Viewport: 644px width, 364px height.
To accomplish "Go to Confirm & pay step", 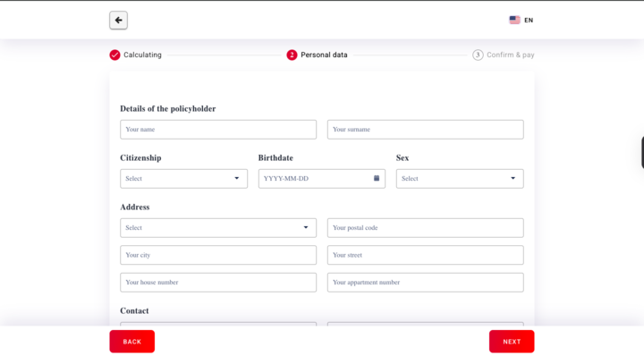I will pyautogui.click(x=510, y=55).
